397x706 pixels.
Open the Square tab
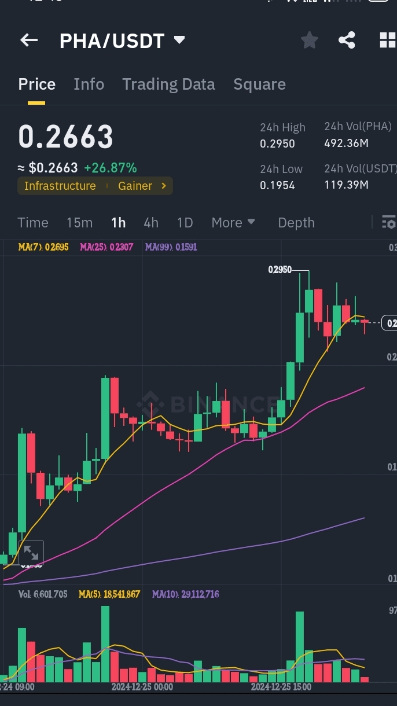(259, 84)
